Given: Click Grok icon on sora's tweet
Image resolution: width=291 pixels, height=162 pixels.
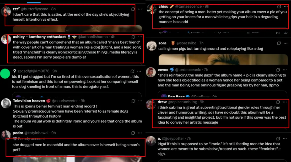Looking at the screenshot, I should click(x=279, y=43).
